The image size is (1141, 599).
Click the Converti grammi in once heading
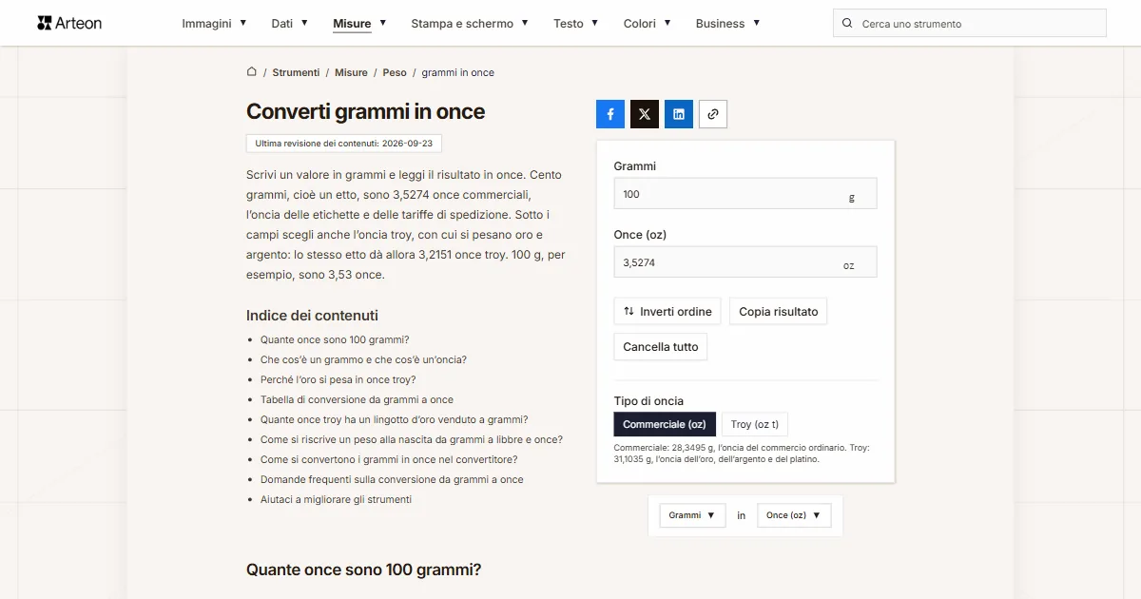(366, 111)
